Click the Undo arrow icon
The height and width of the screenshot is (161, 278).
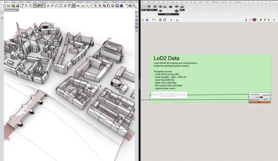[39, 6]
